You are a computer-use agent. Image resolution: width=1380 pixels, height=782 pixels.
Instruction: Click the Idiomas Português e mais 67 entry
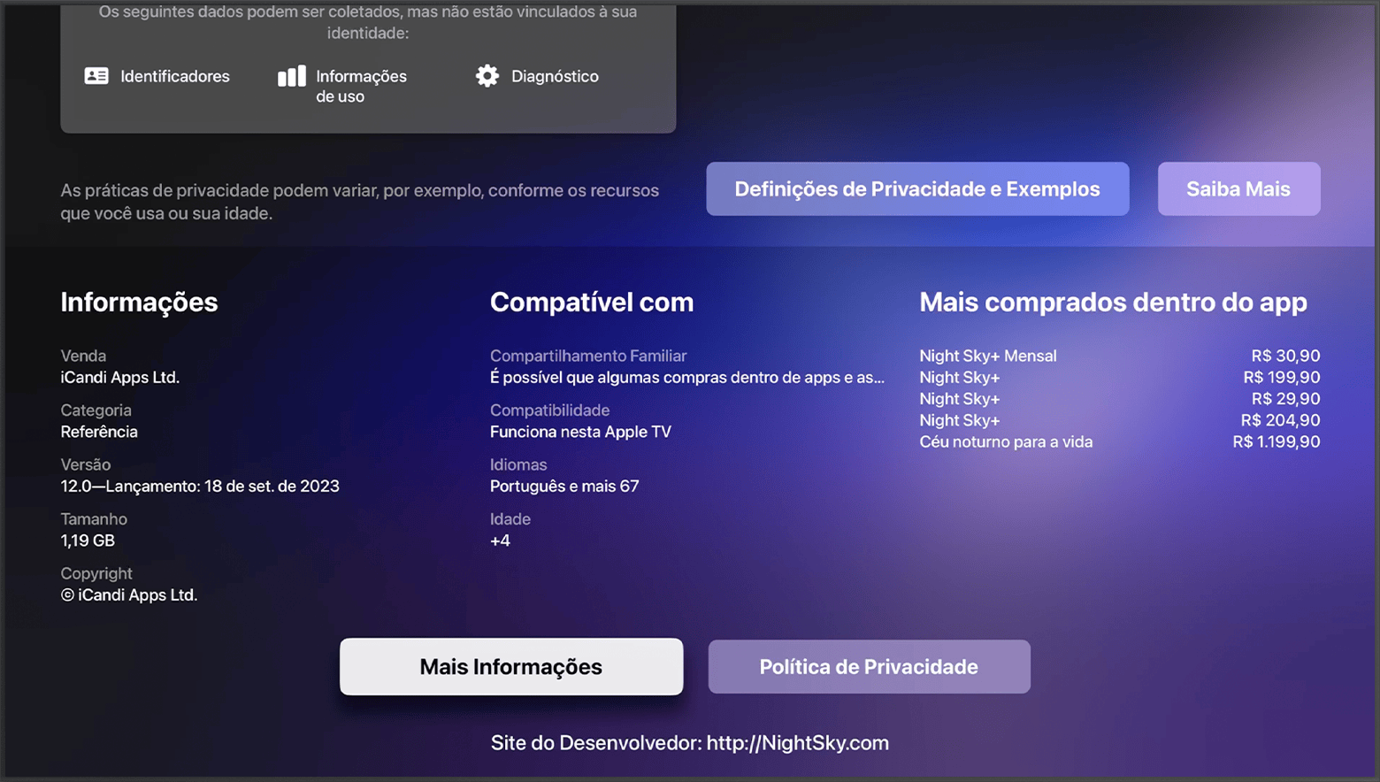564,486
